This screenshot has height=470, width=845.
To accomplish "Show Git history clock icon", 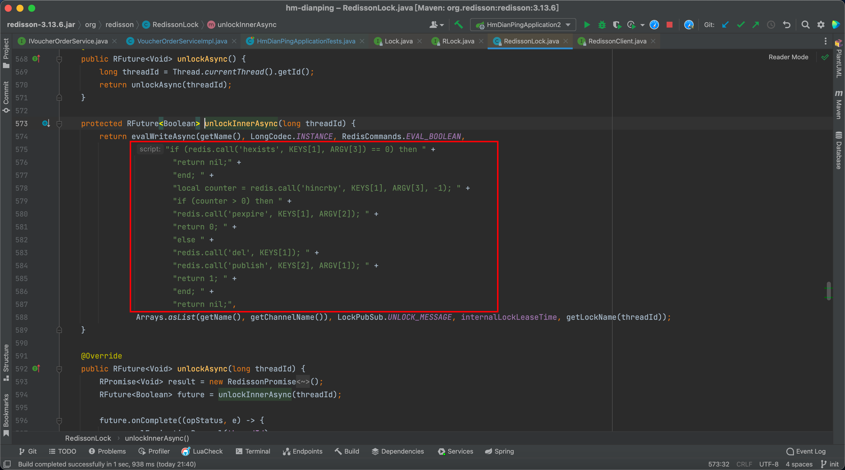I will 771,25.
